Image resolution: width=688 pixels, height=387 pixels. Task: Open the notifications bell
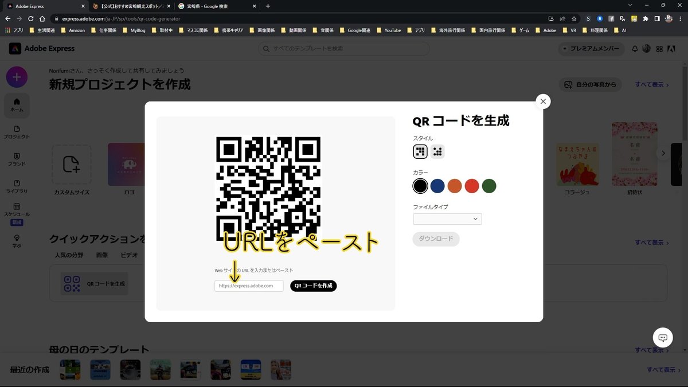(635, 49)
